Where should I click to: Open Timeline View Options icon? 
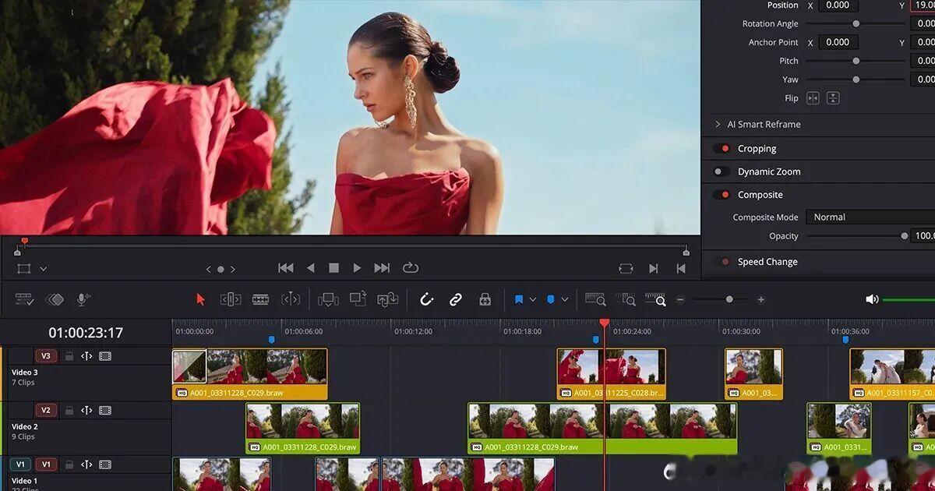coord(24,299)
